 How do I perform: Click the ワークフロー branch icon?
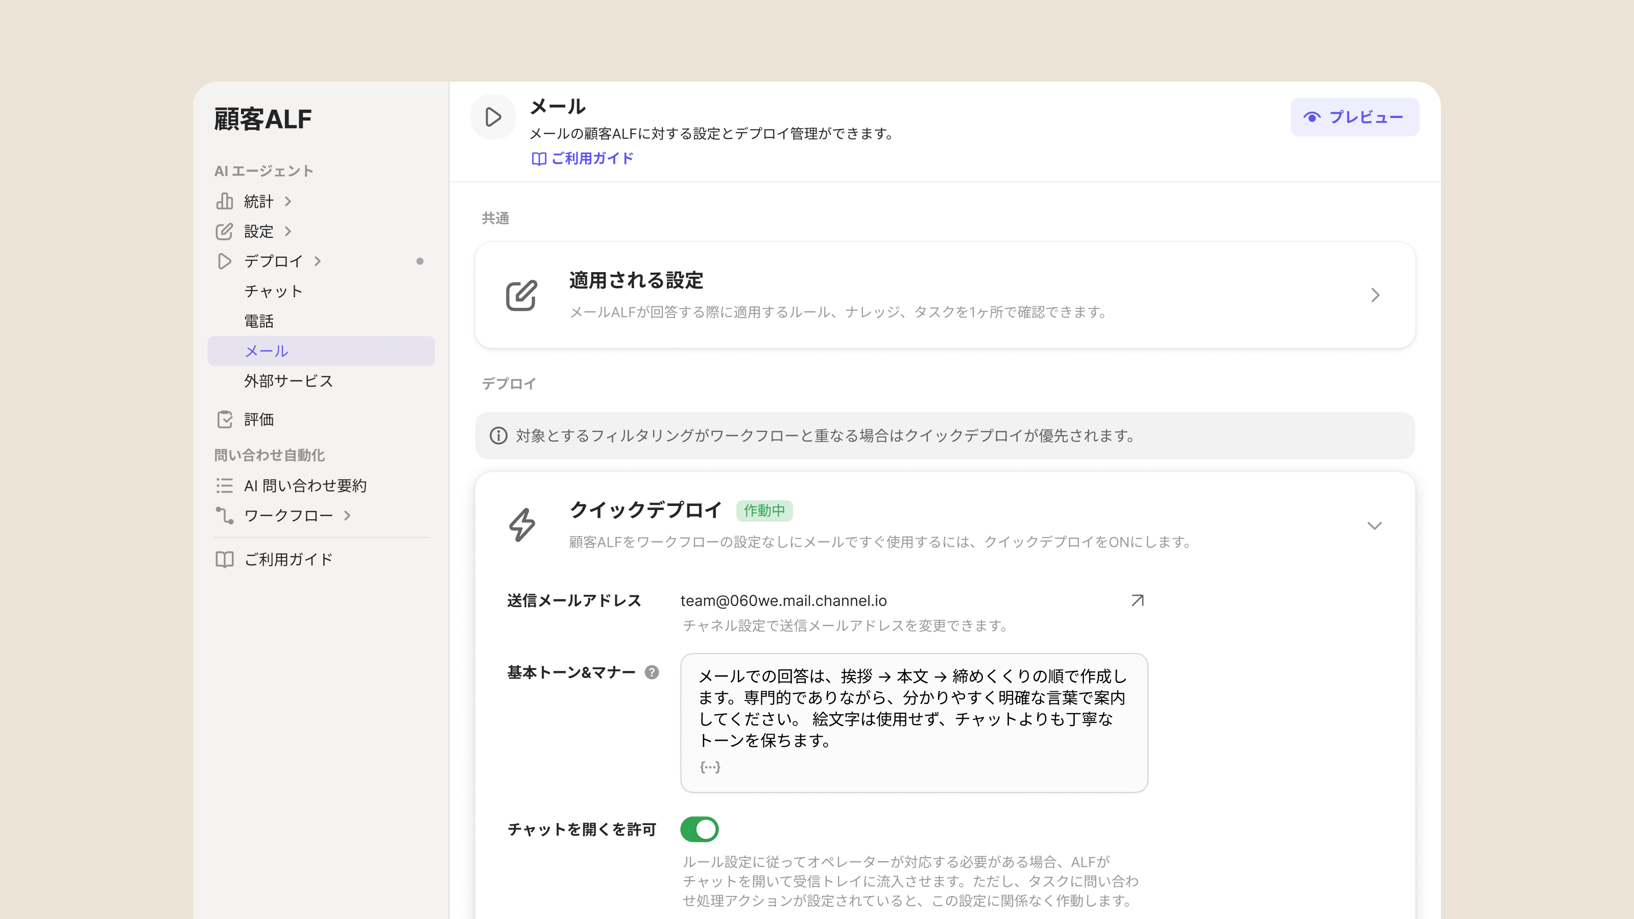(224, 516)
